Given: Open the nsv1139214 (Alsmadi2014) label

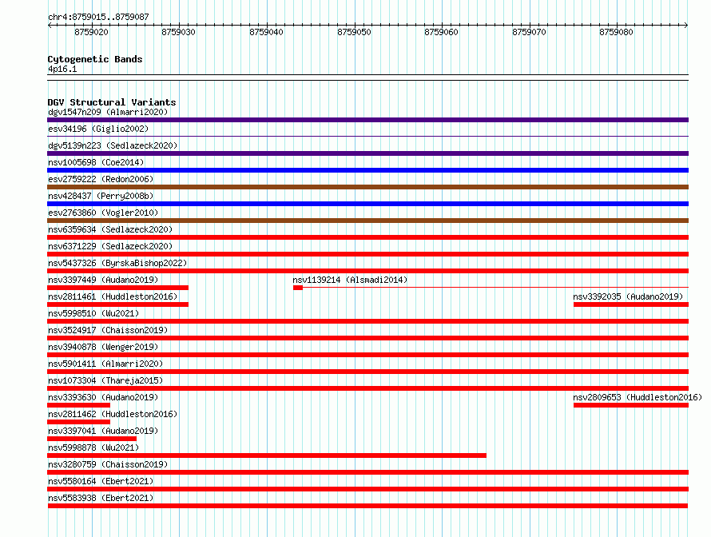Looking at the screenshot, I should point(350,280).
